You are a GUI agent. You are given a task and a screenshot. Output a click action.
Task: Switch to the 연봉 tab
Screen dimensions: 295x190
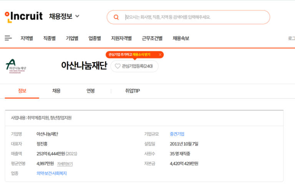tap(91, 91)
